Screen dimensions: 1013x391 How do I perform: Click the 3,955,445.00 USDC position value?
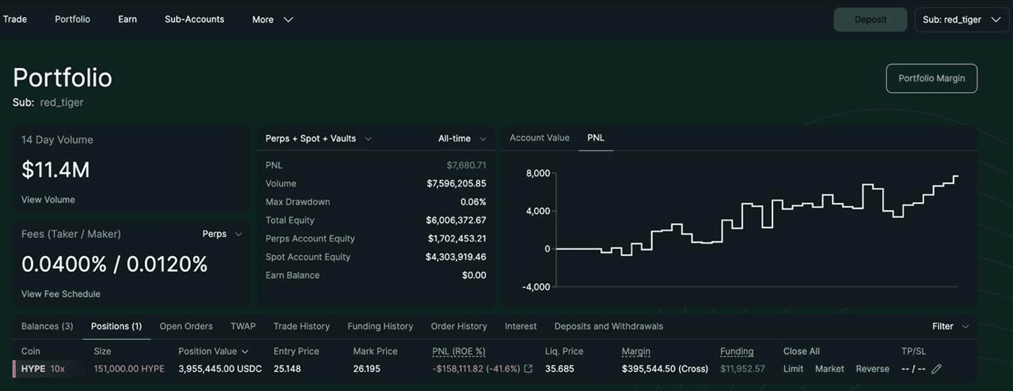220,369
